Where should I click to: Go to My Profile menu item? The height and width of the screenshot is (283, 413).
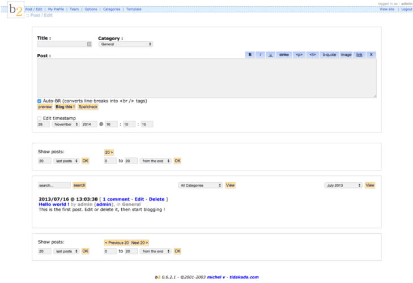56,10
